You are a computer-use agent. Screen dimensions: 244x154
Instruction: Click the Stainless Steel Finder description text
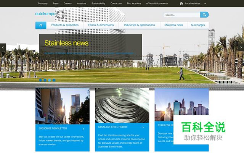pos(122,141)
